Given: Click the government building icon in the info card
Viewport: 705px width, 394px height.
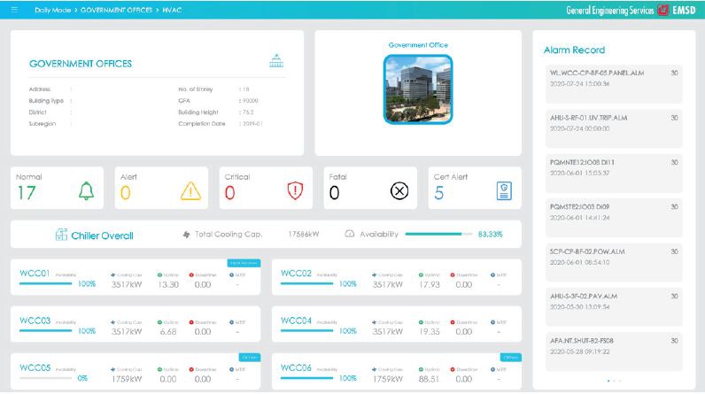Looking at the screenshot, I should click(x=276, y=61).
